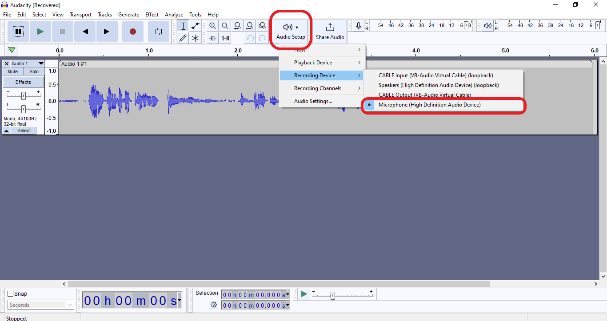
Task: Expand the Playback Device submenu
Action: click(322, 63)
